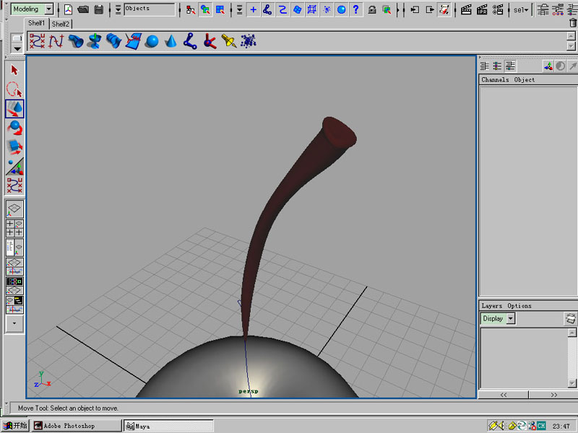Create a NURBS sphere from the shelf
This screenshot has width=578, height=433.
tap(152, 41)
